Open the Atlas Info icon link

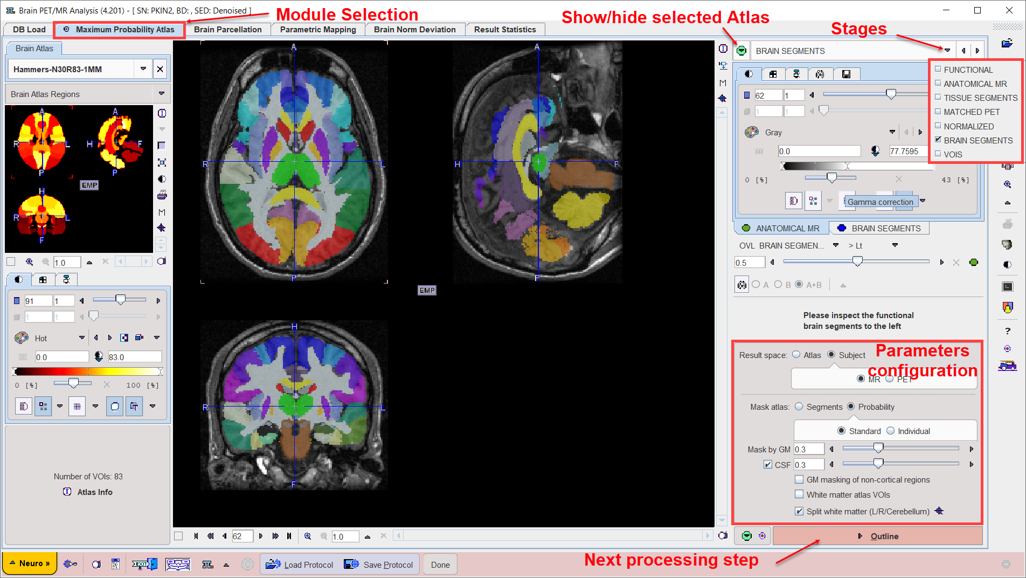pyautogui.click(x=67, y=492)
